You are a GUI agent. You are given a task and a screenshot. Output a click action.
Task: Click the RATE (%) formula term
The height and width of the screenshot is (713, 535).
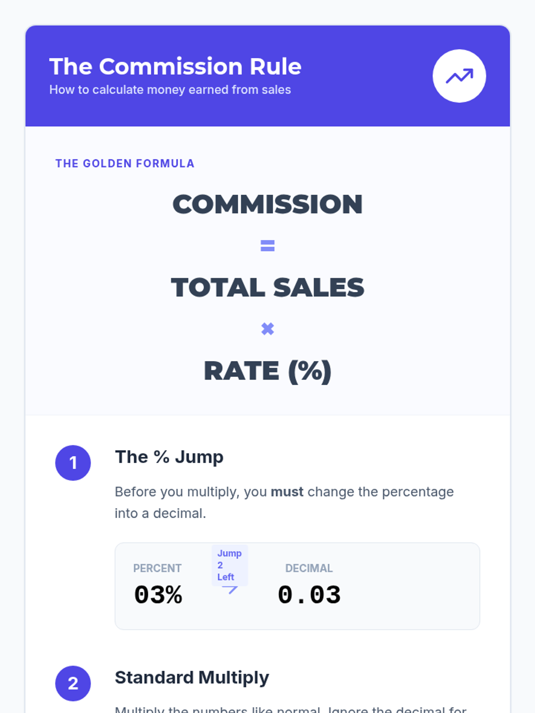click(x=267, y=371)
